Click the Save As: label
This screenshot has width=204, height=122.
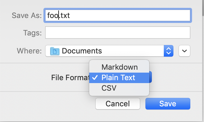coord(27,15)
